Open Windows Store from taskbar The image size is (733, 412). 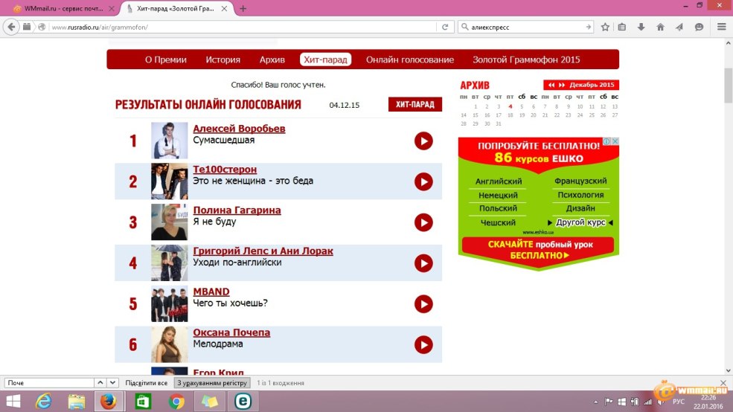pyautogui.click(x=143, y=402)
